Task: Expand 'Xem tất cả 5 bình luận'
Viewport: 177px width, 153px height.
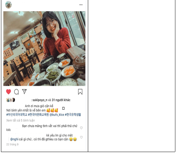Action: click(x=21, y=120)
